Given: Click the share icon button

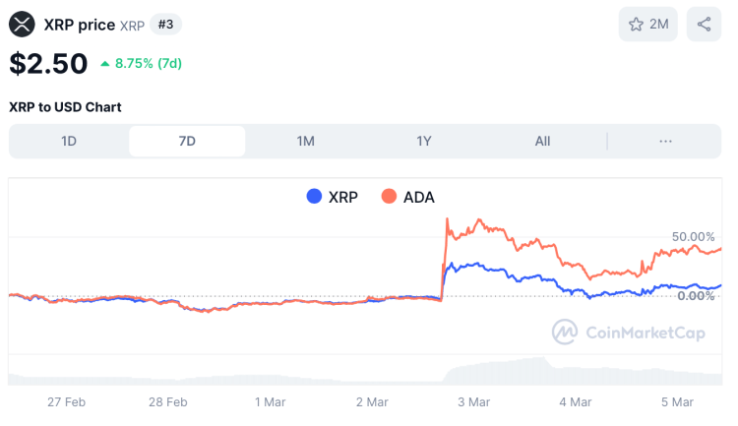Looking at the screenshot, I should click(x=704, y=25).
